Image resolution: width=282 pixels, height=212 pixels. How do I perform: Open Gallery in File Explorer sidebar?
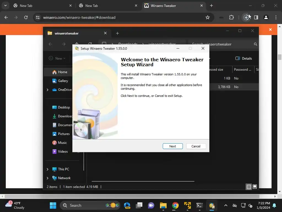click(x=60, y=81)
